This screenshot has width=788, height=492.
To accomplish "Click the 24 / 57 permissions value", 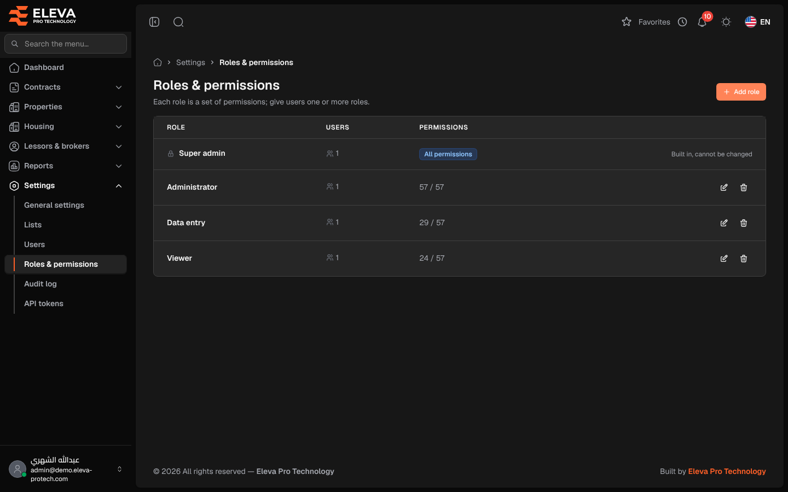I will 432,258.
